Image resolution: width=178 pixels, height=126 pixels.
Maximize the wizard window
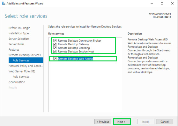click(x=162, y=3)
